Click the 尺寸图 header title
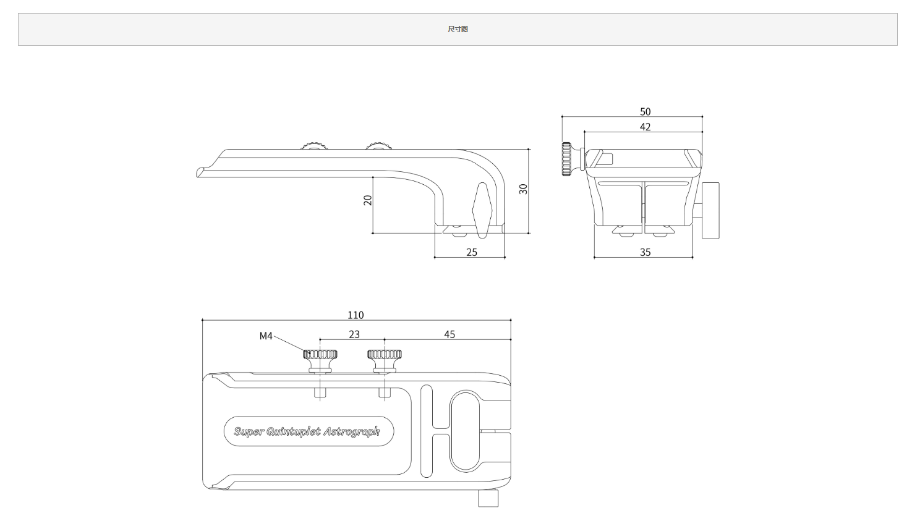912x513 pixels. pyautogui.click(x=458, y=29)
